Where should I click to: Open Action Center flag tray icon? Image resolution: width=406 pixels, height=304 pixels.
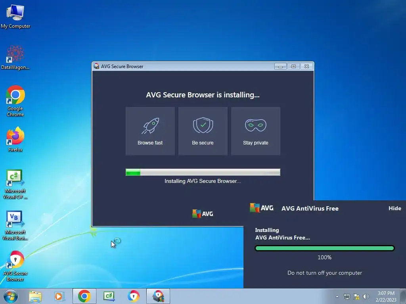click(356, 296)
